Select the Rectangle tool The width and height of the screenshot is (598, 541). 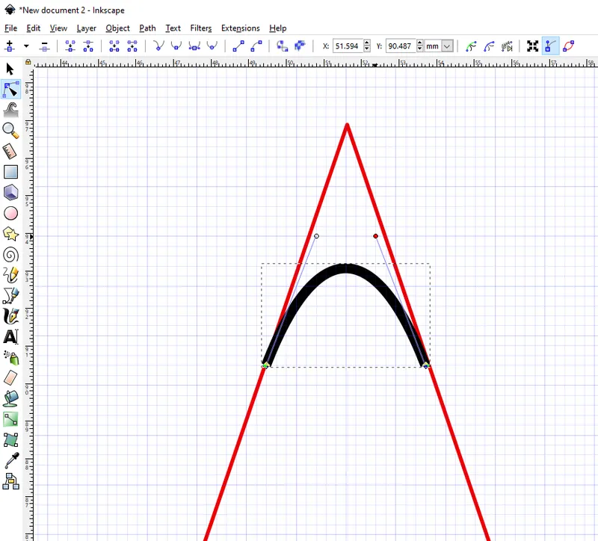(x=10, y=171)
